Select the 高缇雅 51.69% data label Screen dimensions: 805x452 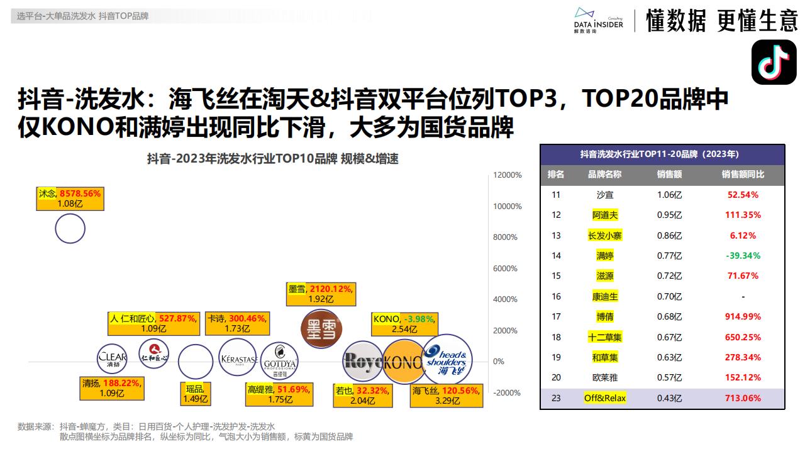click(279, 395)
